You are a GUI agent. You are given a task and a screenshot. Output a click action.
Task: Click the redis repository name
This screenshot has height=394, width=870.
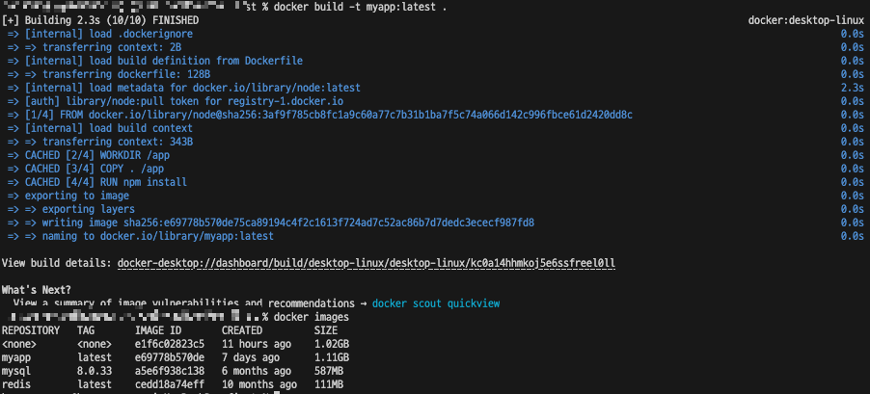tap(16, 384)
